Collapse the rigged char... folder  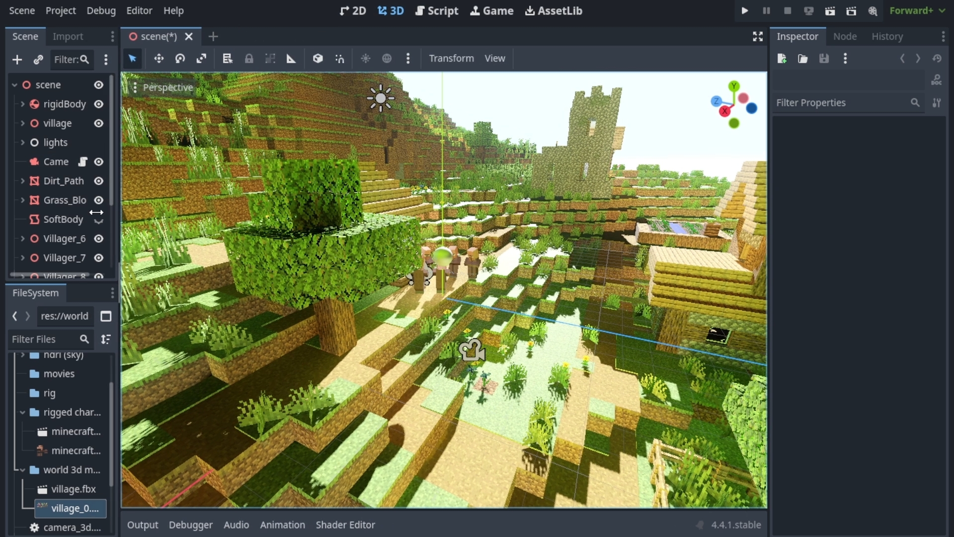[x=23, y=412]
